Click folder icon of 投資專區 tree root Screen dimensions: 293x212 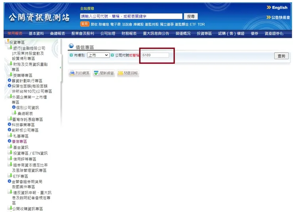7,41
